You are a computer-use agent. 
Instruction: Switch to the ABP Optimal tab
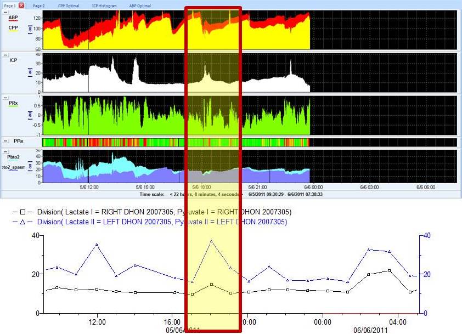point(141,5)
